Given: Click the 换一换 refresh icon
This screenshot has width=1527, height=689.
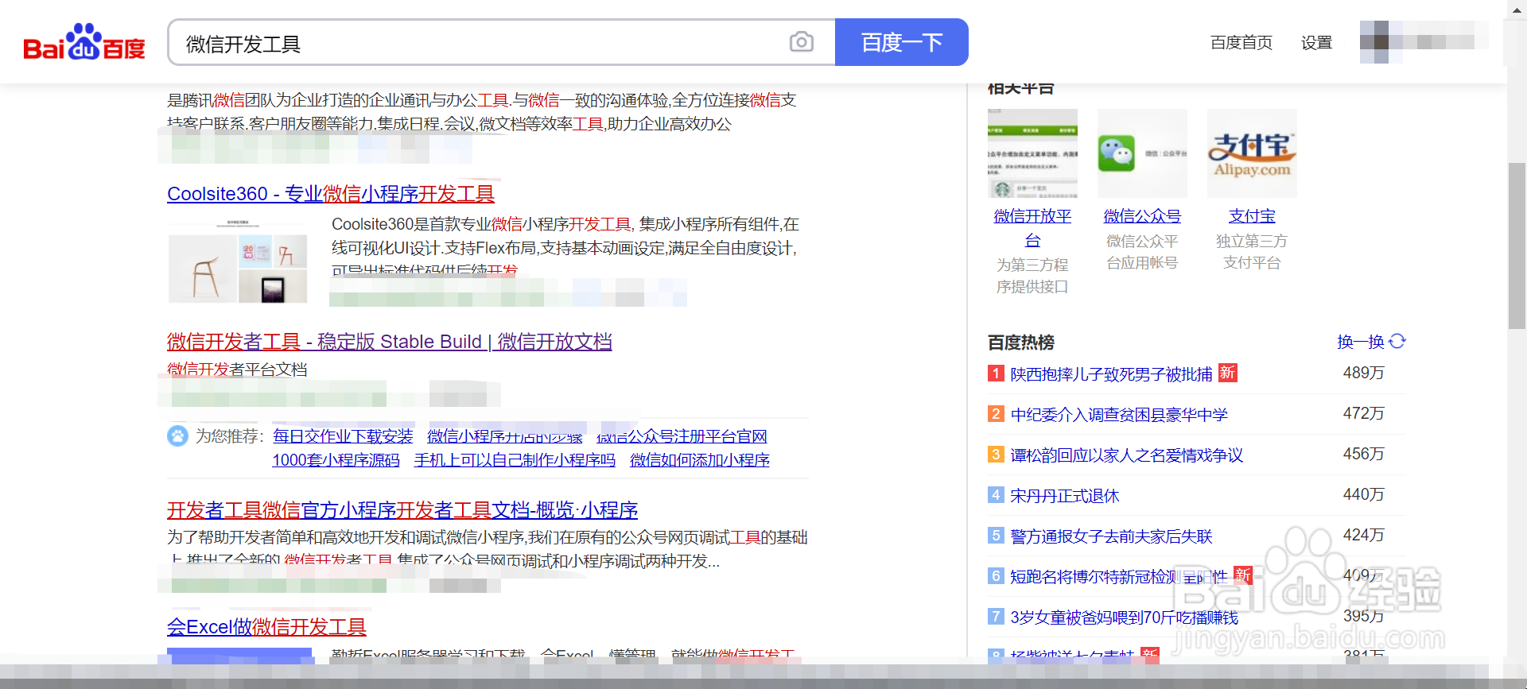Looking at the screenshot, I should [x=1397, y=342].
